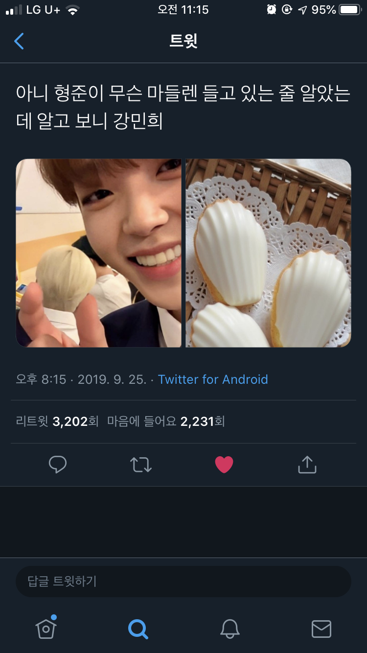The height and width of the screenshot is (653, 367).
Task: Unlike the tweet via red heart
Action: [224, 465]
